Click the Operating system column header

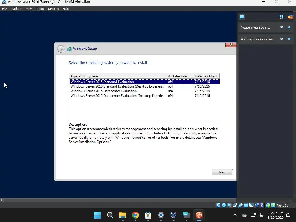tap(117, 76)
